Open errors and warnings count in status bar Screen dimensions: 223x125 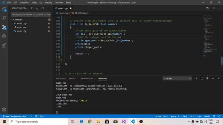pos(39,116)
